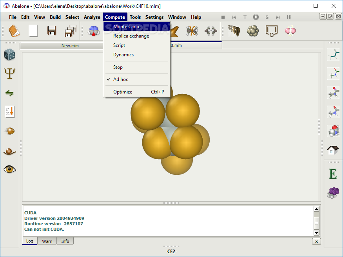Click the pause playback button

pyautogui.click(x=289, y=17)
